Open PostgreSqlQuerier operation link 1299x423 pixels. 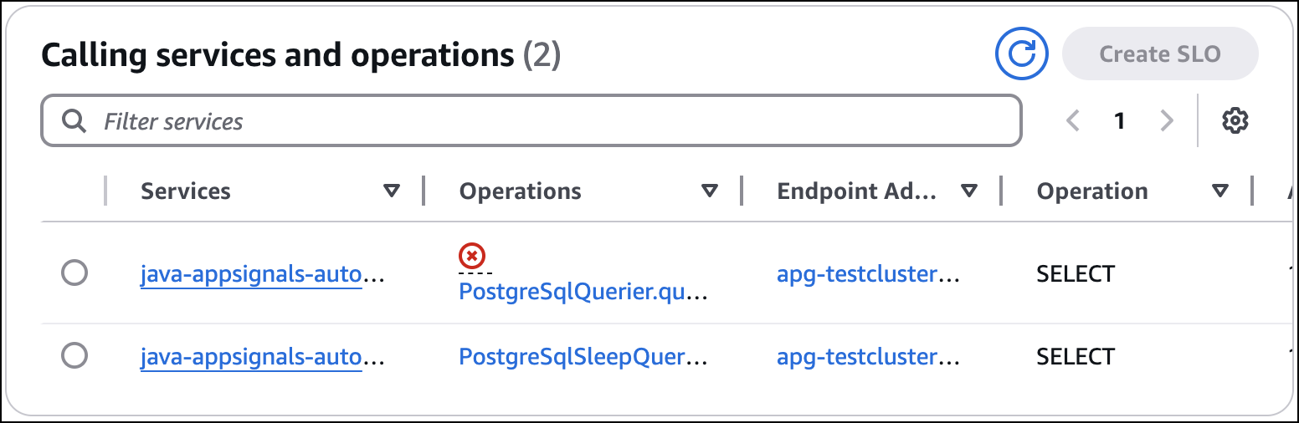[583, 292]
